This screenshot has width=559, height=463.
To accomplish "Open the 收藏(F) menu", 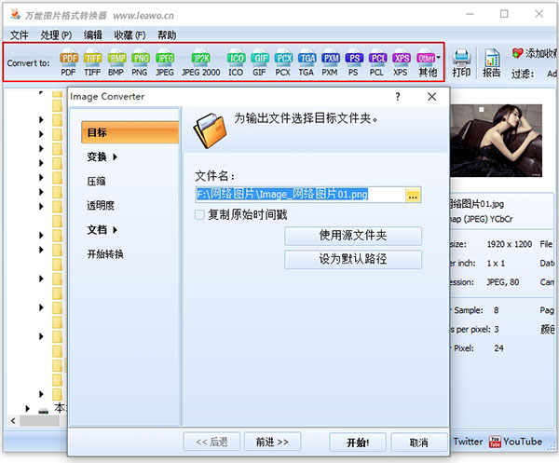I will pyautogui.click(x=130, y=34).
